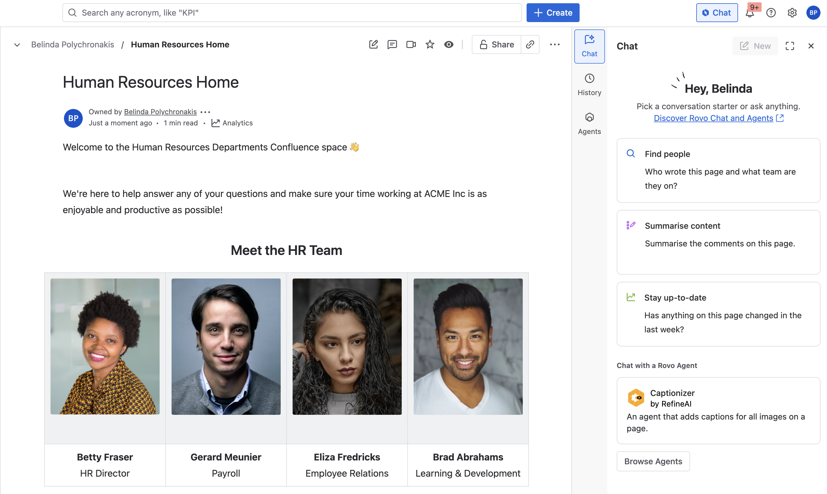Click the Browse Agents button

tap(653, 461)
